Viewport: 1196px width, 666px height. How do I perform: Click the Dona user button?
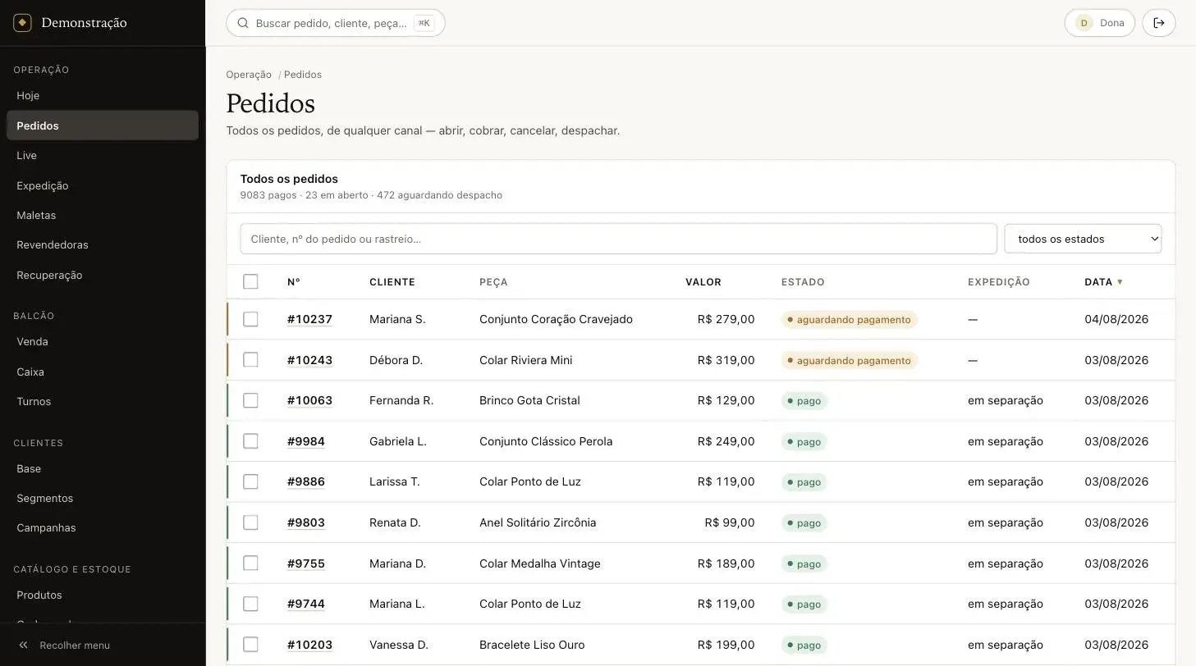1100,23
